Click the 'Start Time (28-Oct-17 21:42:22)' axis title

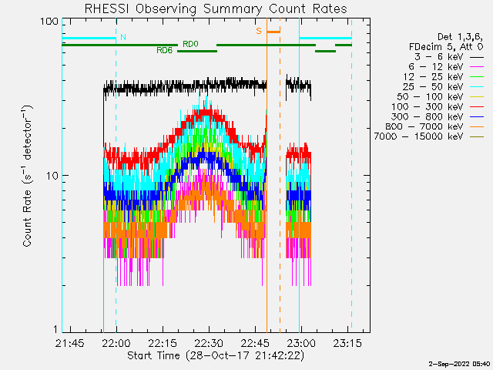tap(216, 355)
